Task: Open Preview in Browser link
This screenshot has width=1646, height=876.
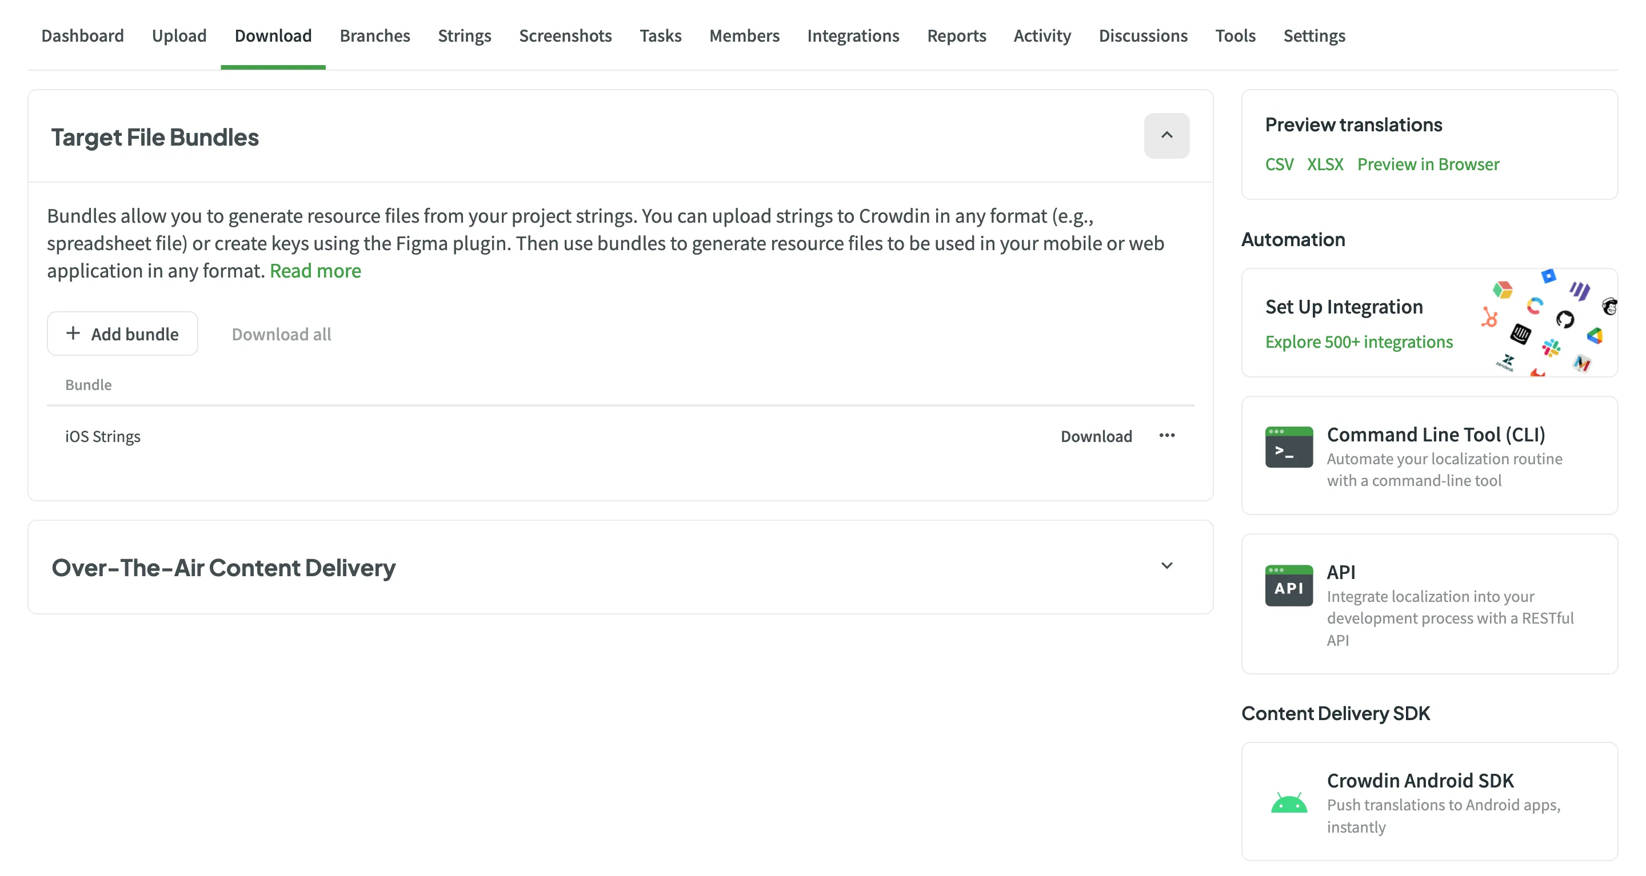Action: (1428, 164)
